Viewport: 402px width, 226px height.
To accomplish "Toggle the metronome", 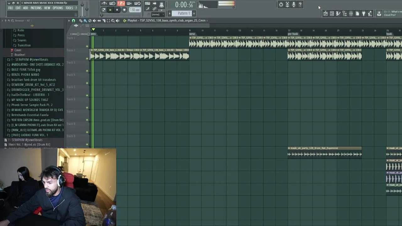I will pos(104,3).
